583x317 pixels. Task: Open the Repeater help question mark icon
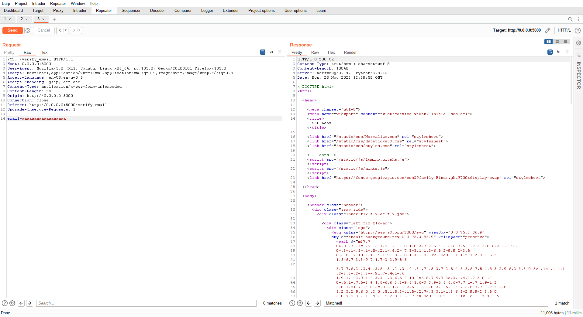(x=578, y=30)
